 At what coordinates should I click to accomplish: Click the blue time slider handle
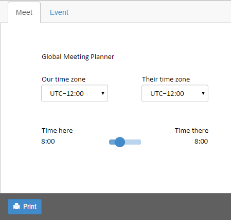pyautogui.click(x=120, y=142)
